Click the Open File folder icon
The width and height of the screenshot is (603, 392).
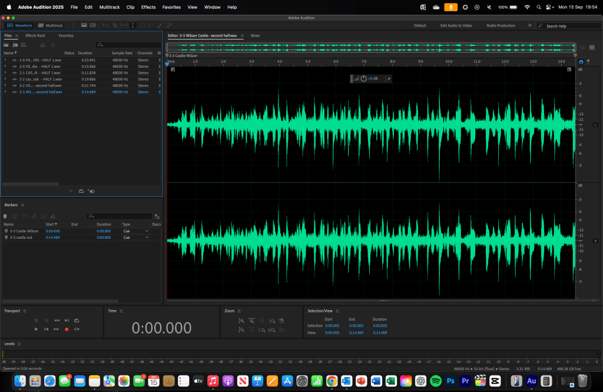(6, 45)
